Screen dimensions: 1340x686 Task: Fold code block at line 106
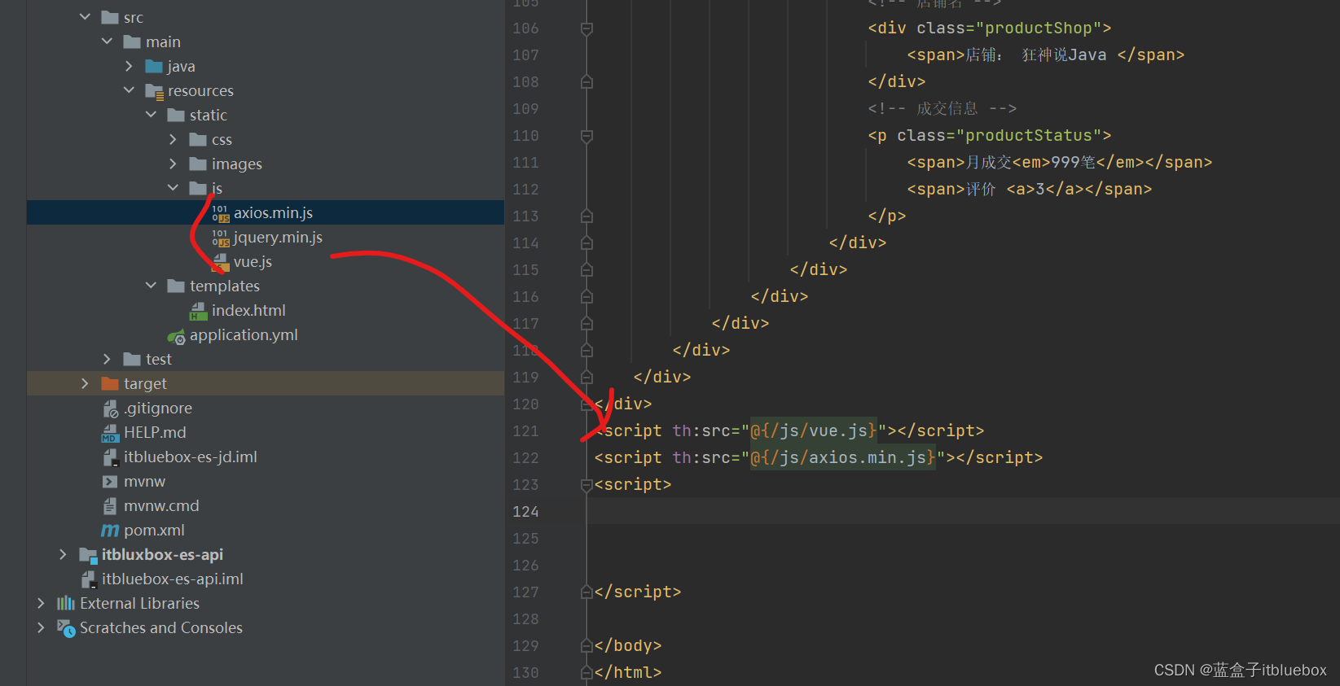pos(587,28)
